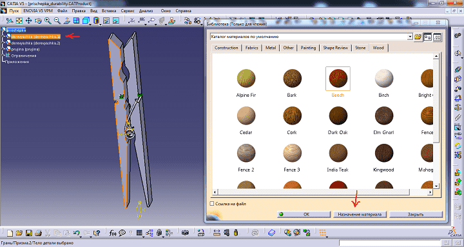Open the material catalog dropdown arrow

click(x=410, y=37)
